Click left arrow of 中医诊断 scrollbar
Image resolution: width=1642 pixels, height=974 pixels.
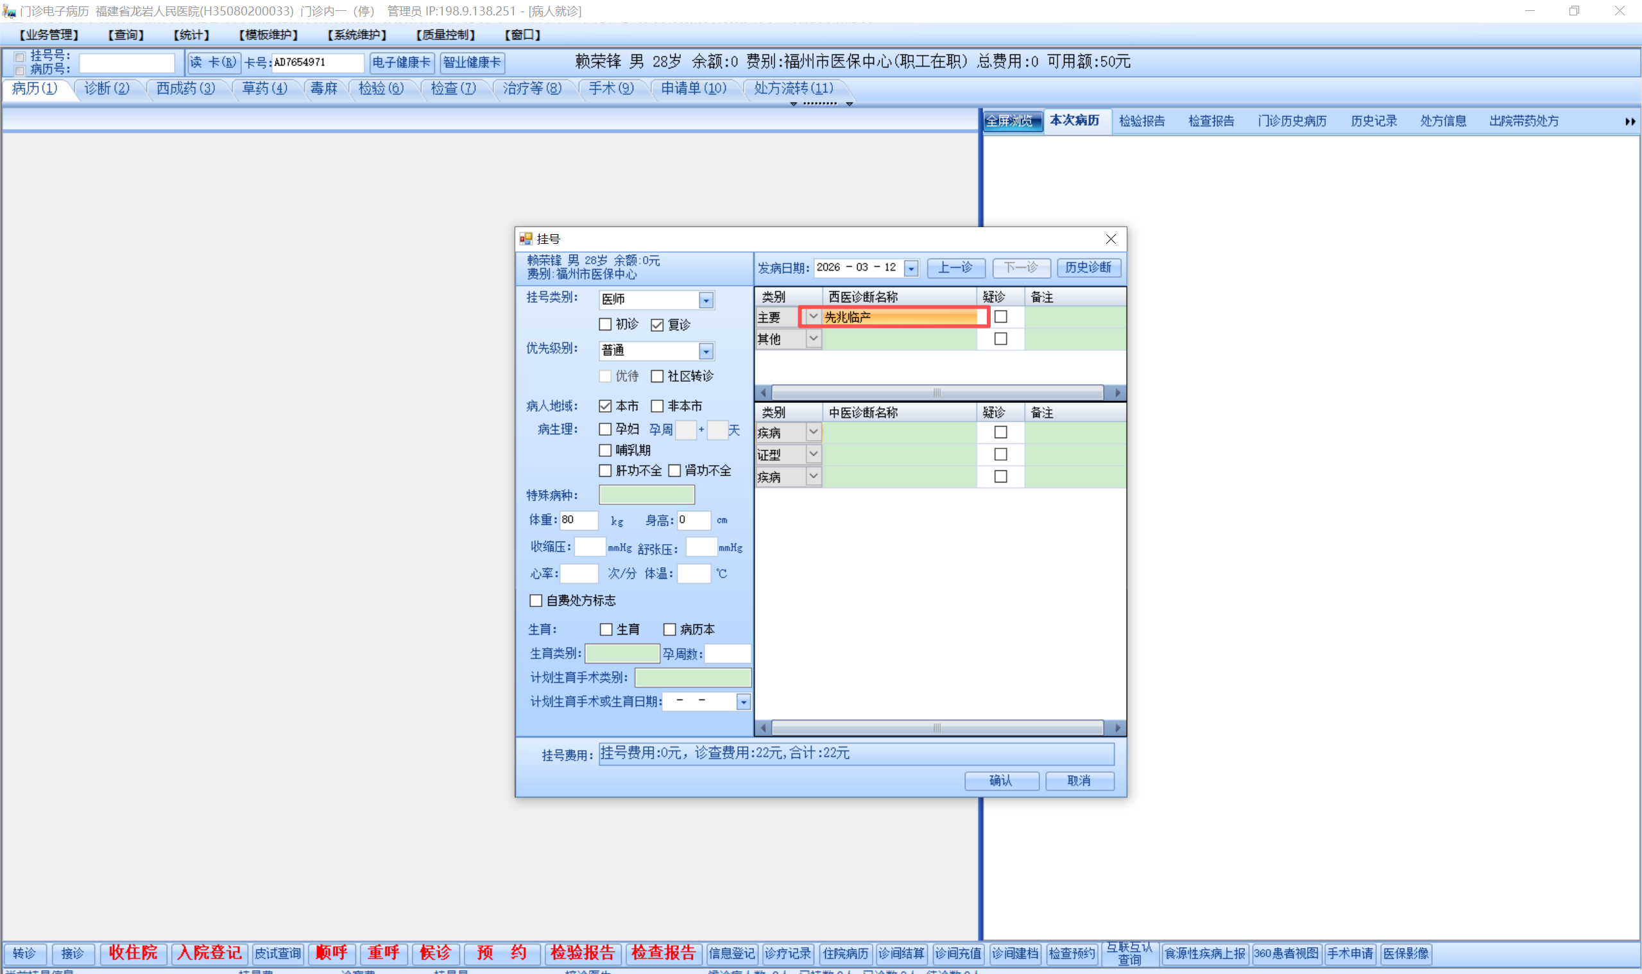[x=762, y=727]
